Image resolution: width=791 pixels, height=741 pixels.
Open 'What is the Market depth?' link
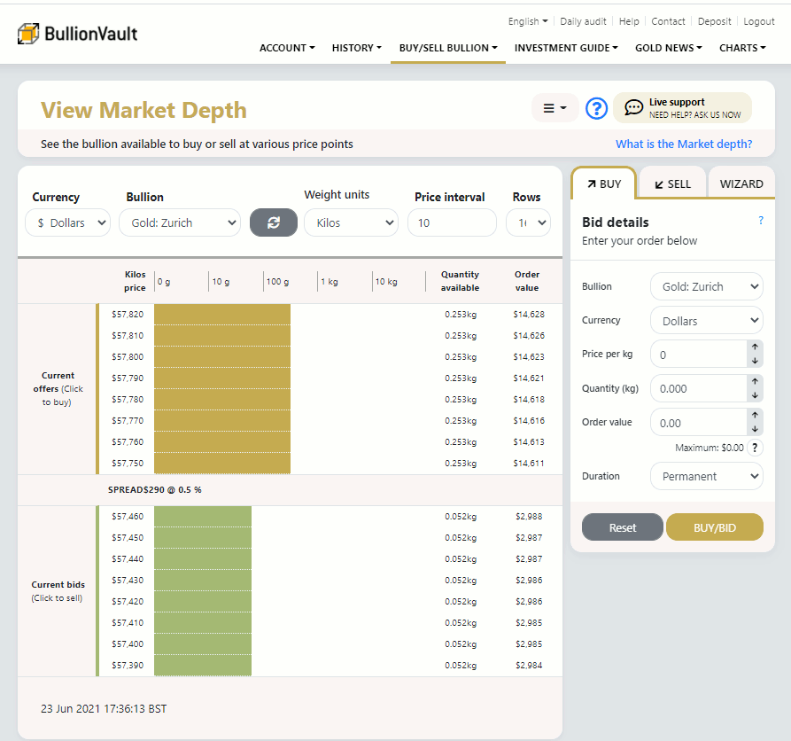[684, 144]
